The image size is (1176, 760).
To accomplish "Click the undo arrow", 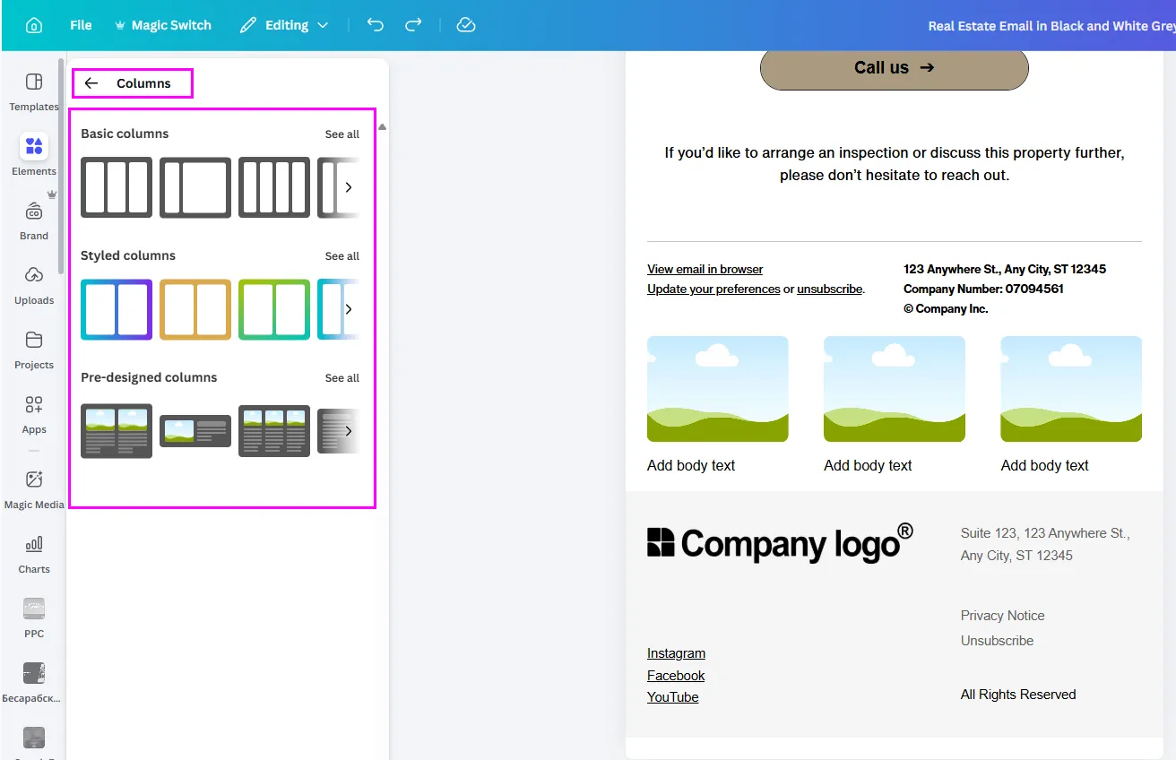I will coord(376,25).
